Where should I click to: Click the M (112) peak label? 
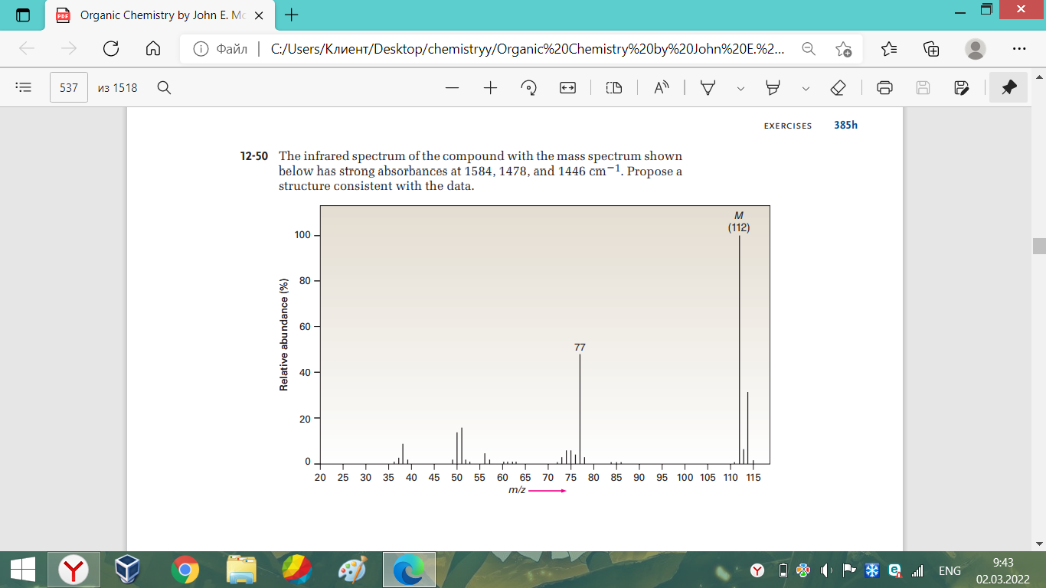click(x=739, y=221)
